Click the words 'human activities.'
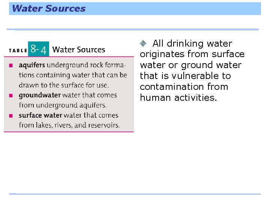The height and width of the screenshot is (203, 270). pyautogui.click(x=178, y=97)
